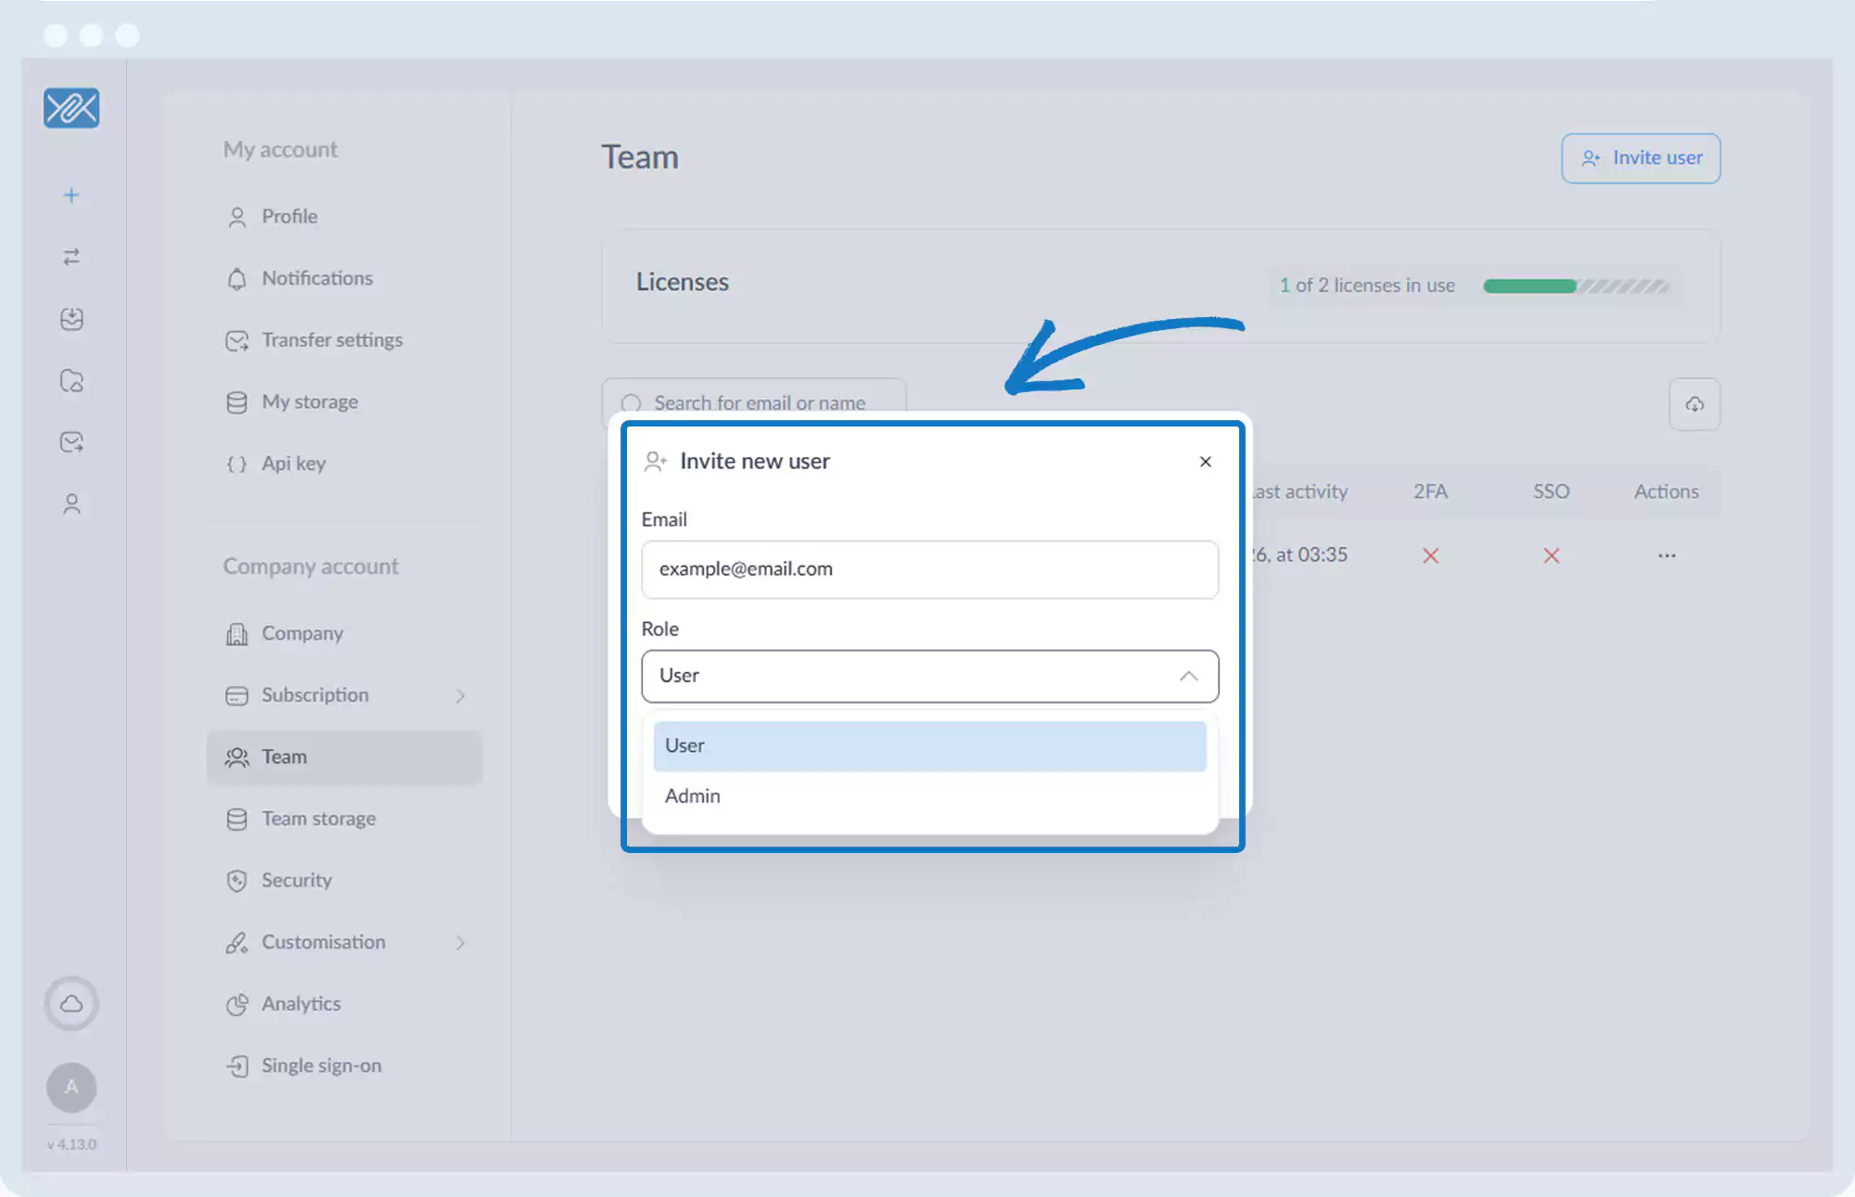The image size is (1855, 1197).
Task: Click the app logo at top left
Action: click(x=71, y=108)
